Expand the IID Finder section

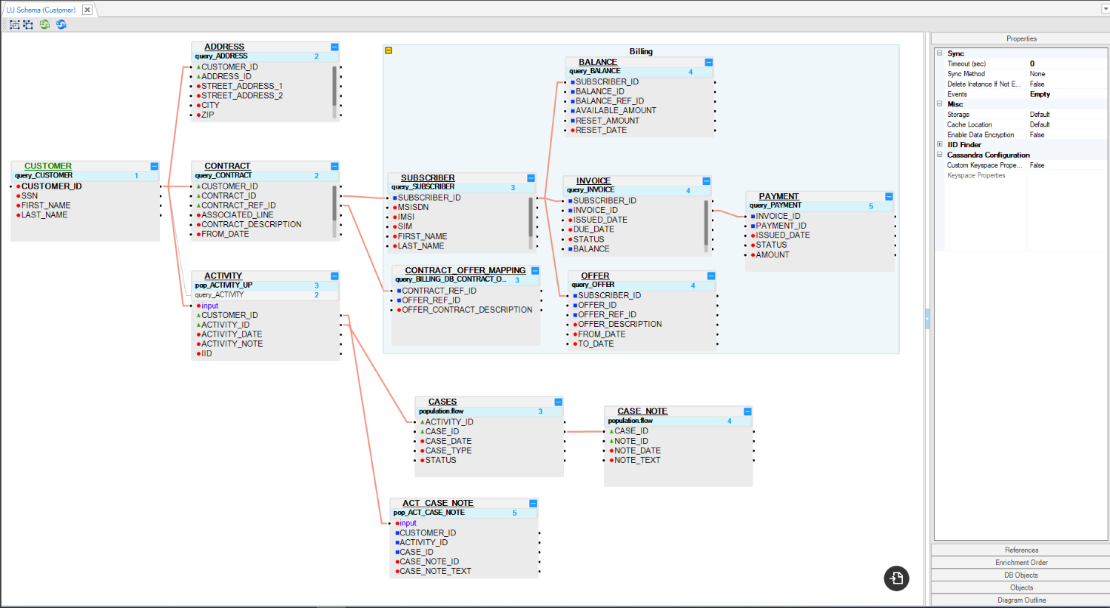tap(940, 145)
